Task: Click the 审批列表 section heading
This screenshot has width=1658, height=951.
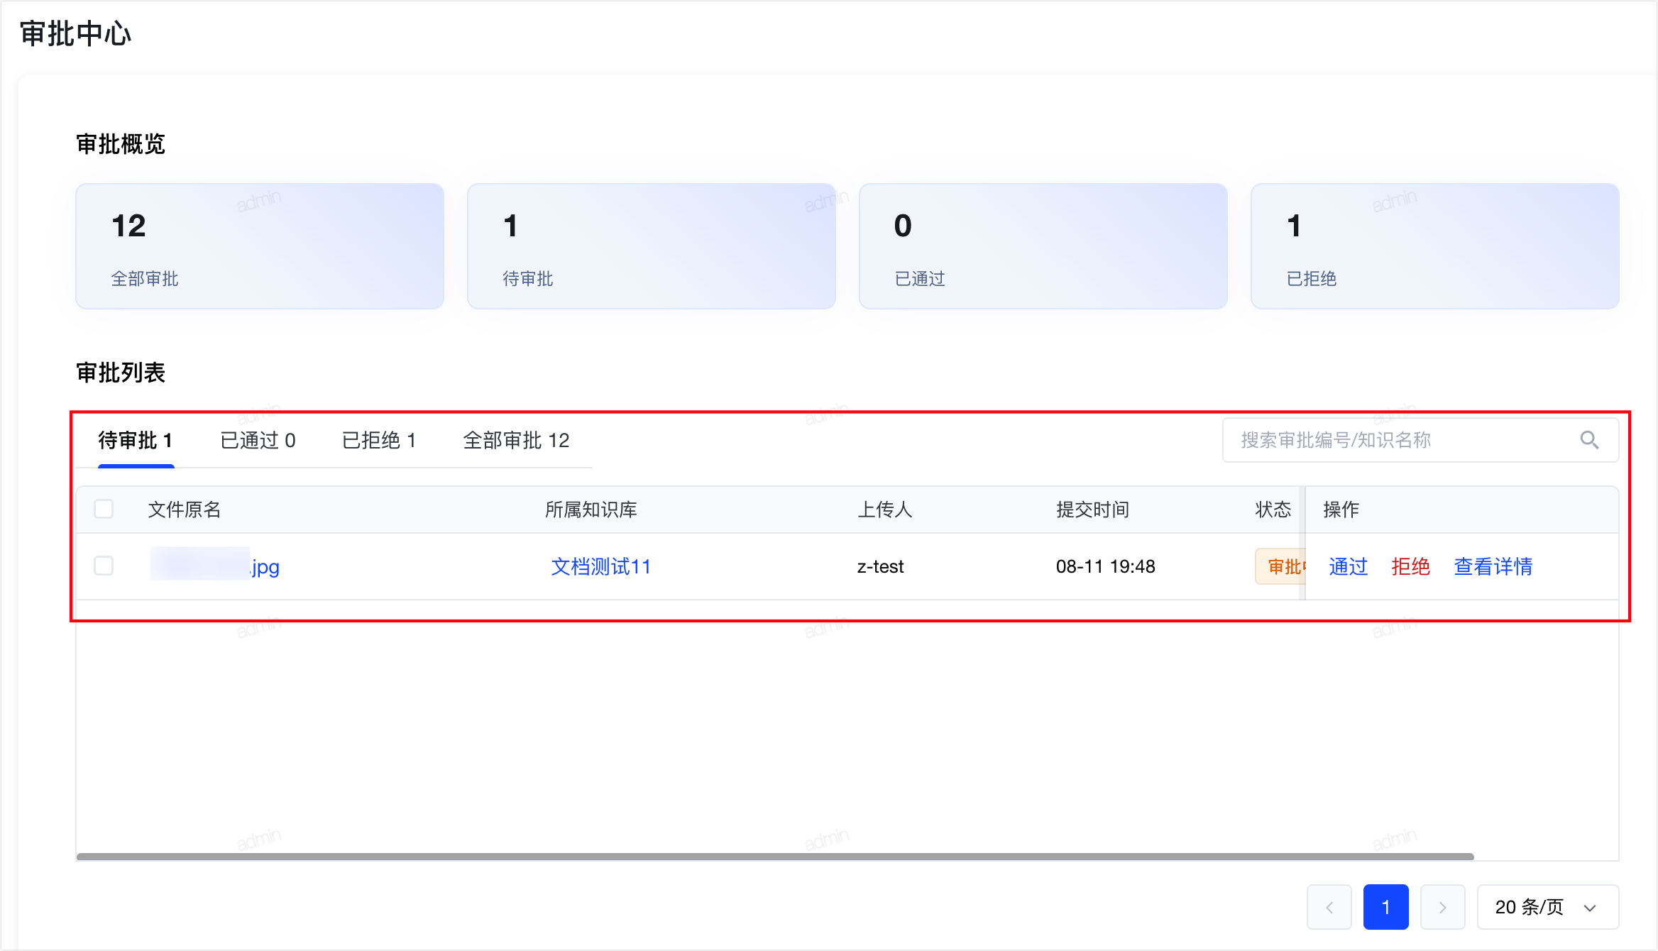Action: pyautogui.click(x=121, y=373)
